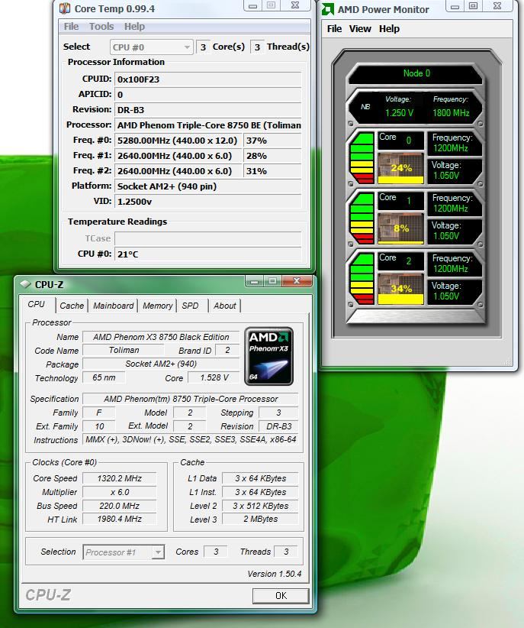Click the Level 3 cache value 2 MBytes
Image resolution: width=524 pixels, height=628 pixels.
point(260,519)
